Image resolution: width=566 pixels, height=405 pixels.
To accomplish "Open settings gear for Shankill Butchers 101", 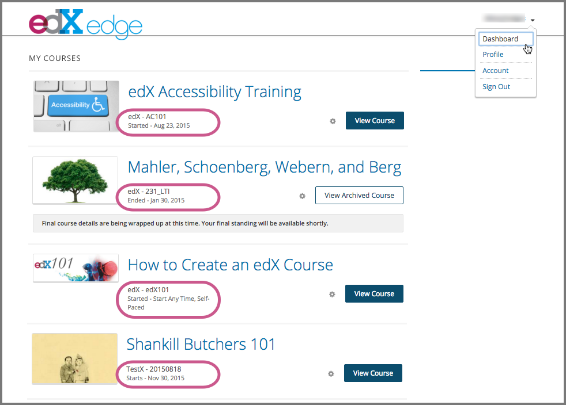I will (331, 374).
